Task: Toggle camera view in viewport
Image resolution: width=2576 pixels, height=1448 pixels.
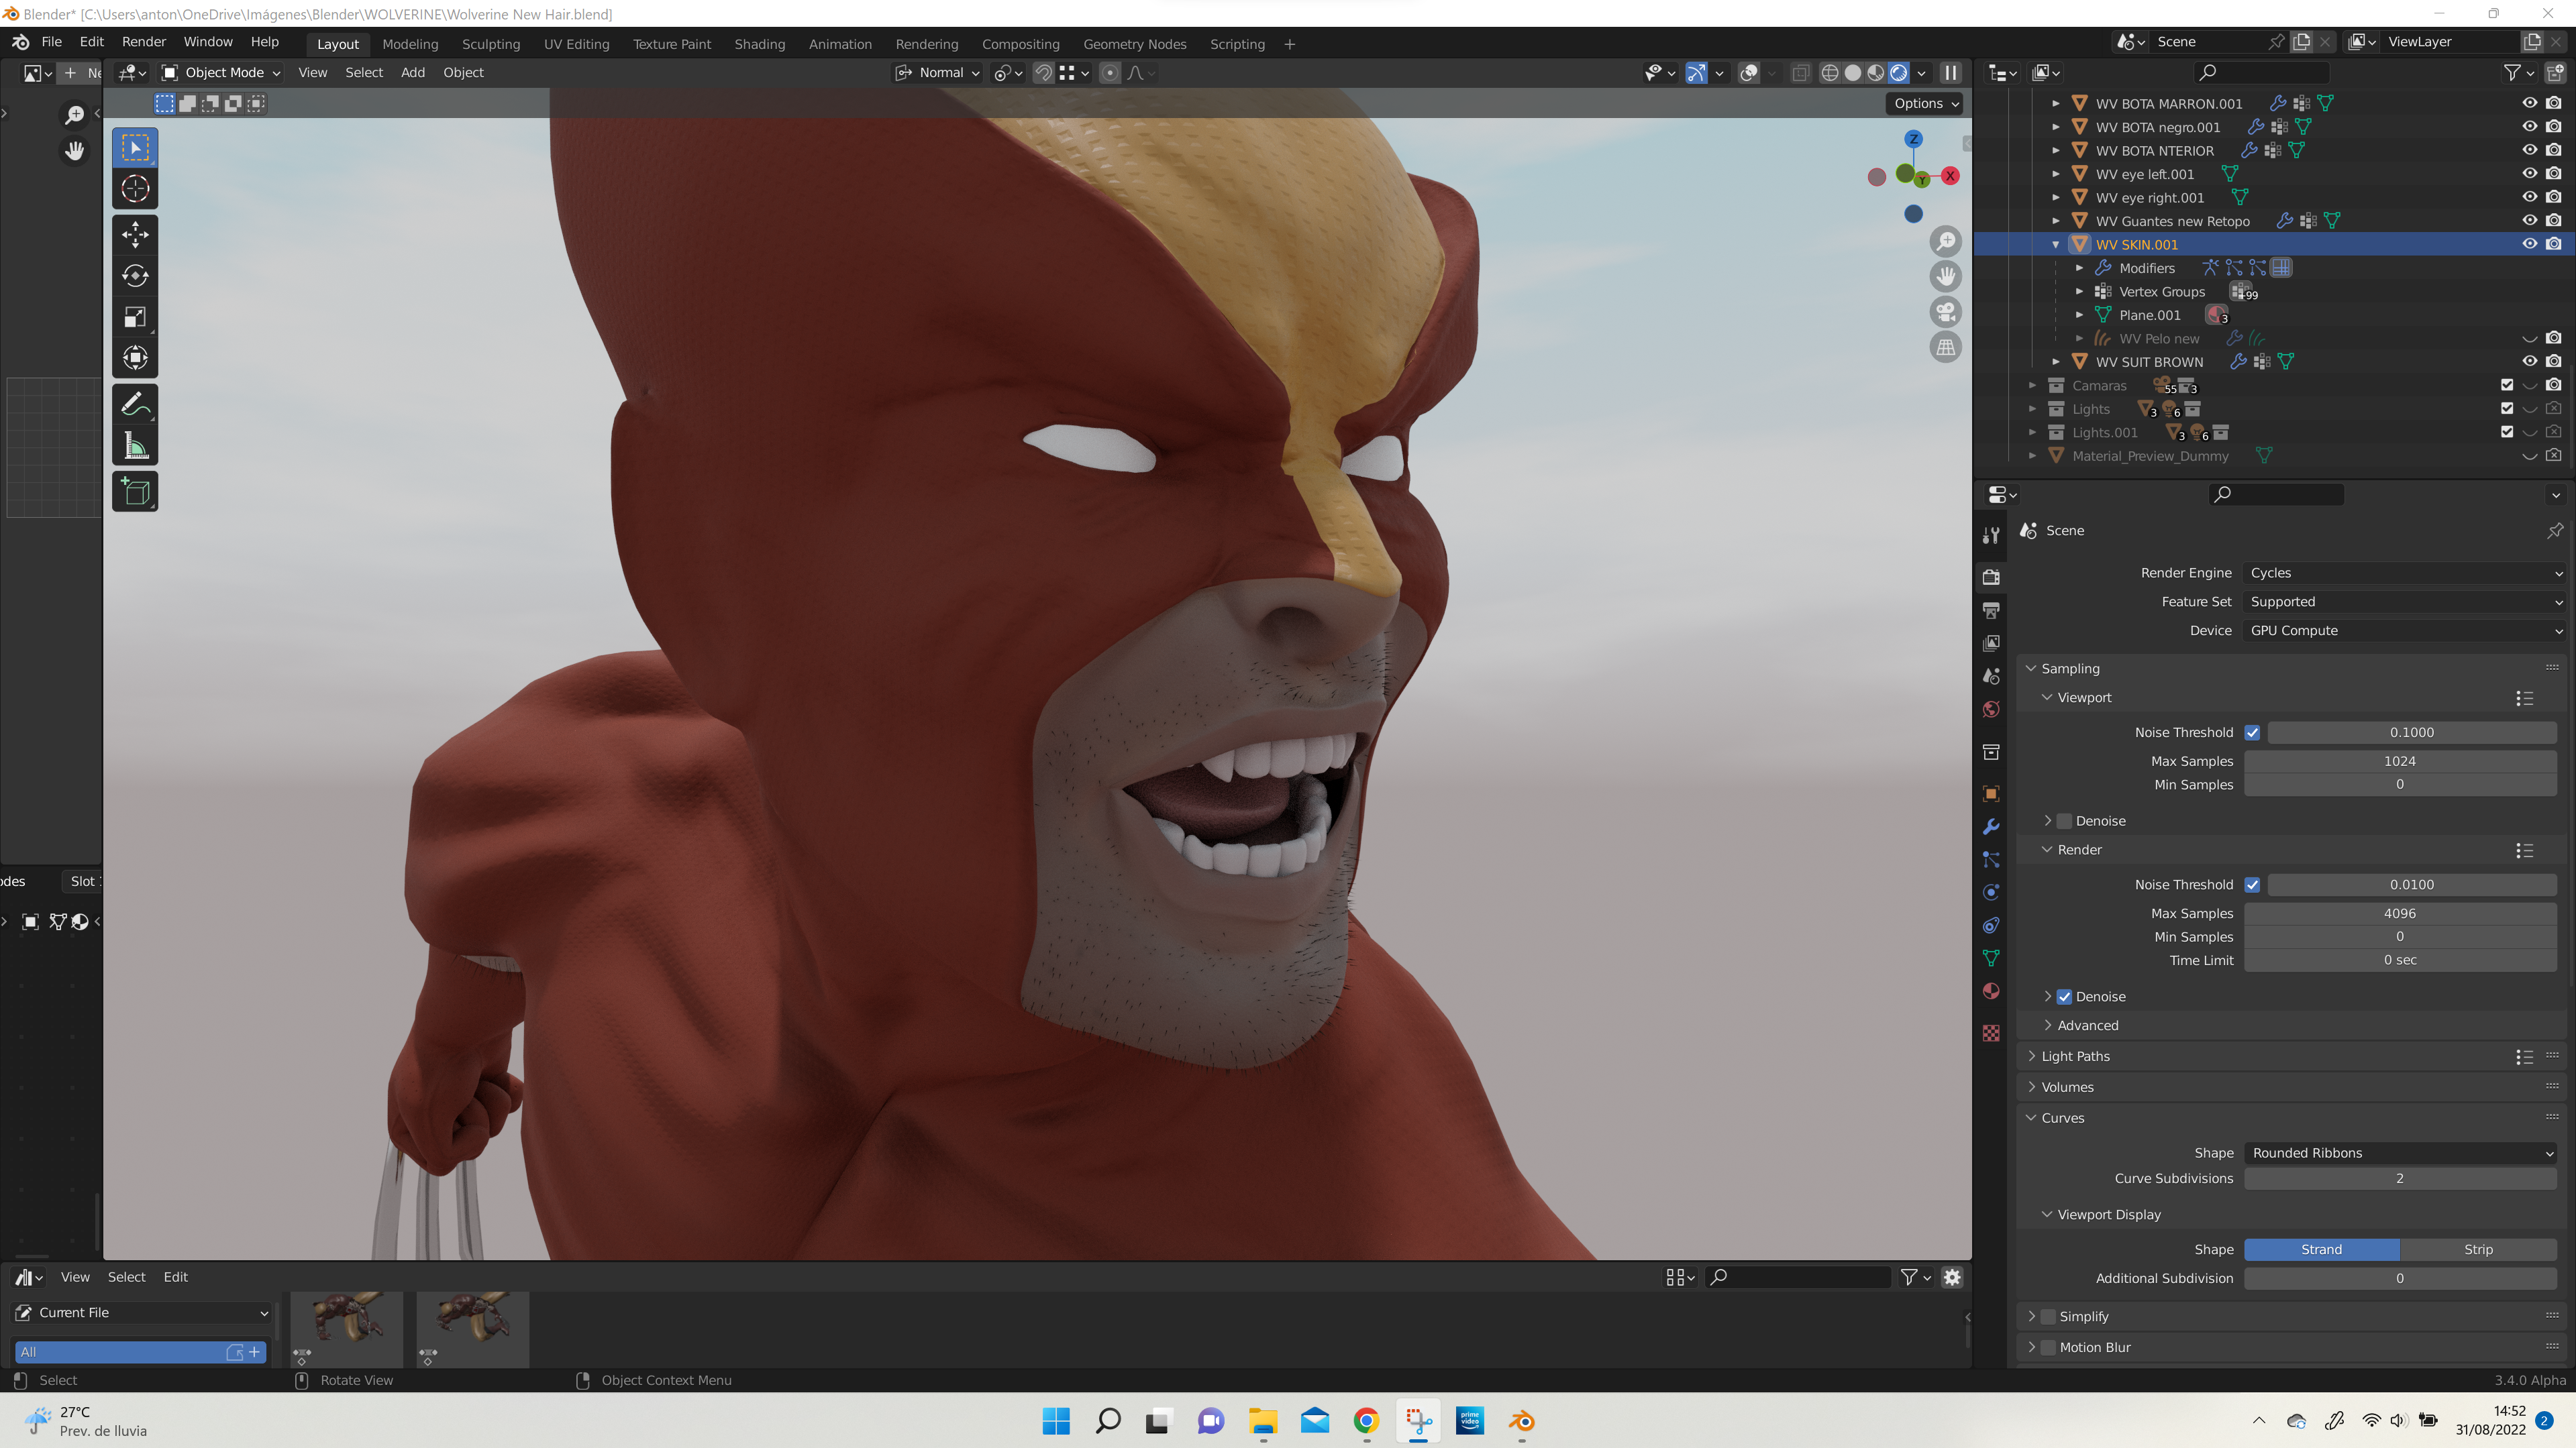Action: click(x=1945, y=313)
